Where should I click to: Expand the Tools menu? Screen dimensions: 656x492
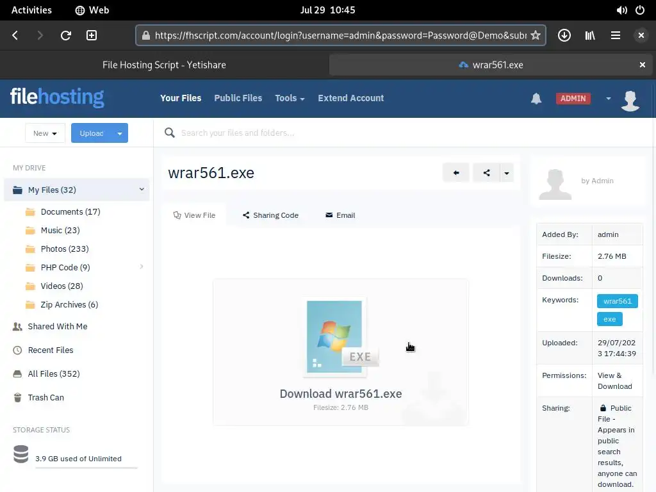(290, 98)
